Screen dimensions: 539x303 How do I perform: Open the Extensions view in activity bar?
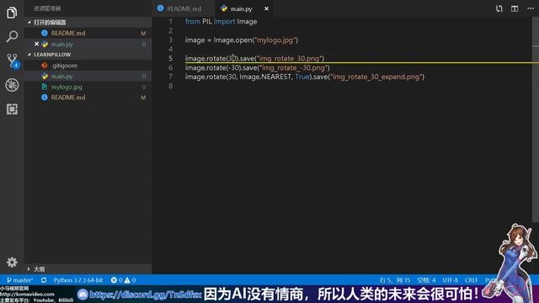point(12,109)
